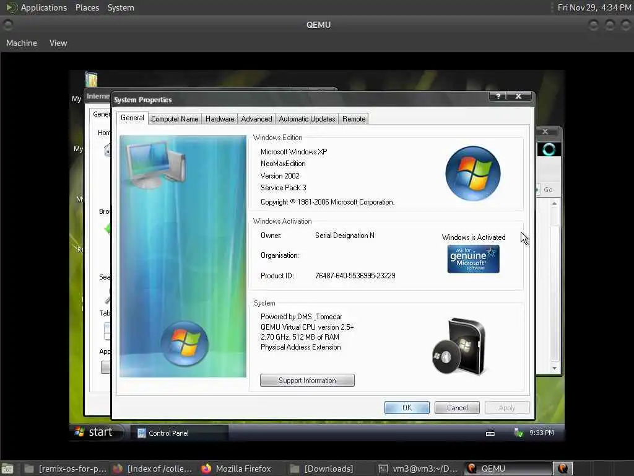Click the computer monitor image in sidebar
Screen dimensions: 634x476
pyautogui.click(x=155, y=165)
